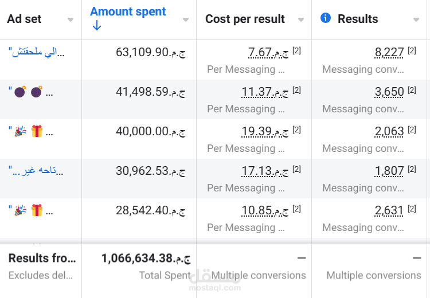The image size is (430, 298).
Task: Click the 11.37 cost per result
Action: (257, 92)
